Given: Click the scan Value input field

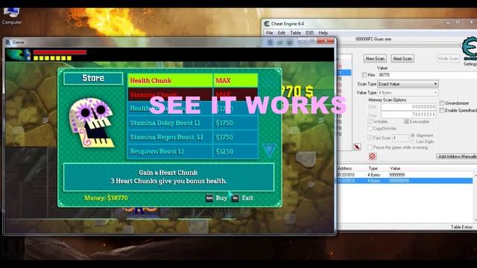Looking at the screenshot, I should pyautogui.click(x=427, y=74).
